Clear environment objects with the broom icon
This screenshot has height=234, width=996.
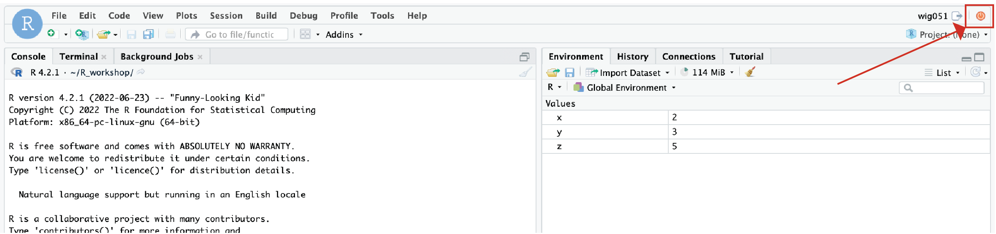tap(749, 72)
